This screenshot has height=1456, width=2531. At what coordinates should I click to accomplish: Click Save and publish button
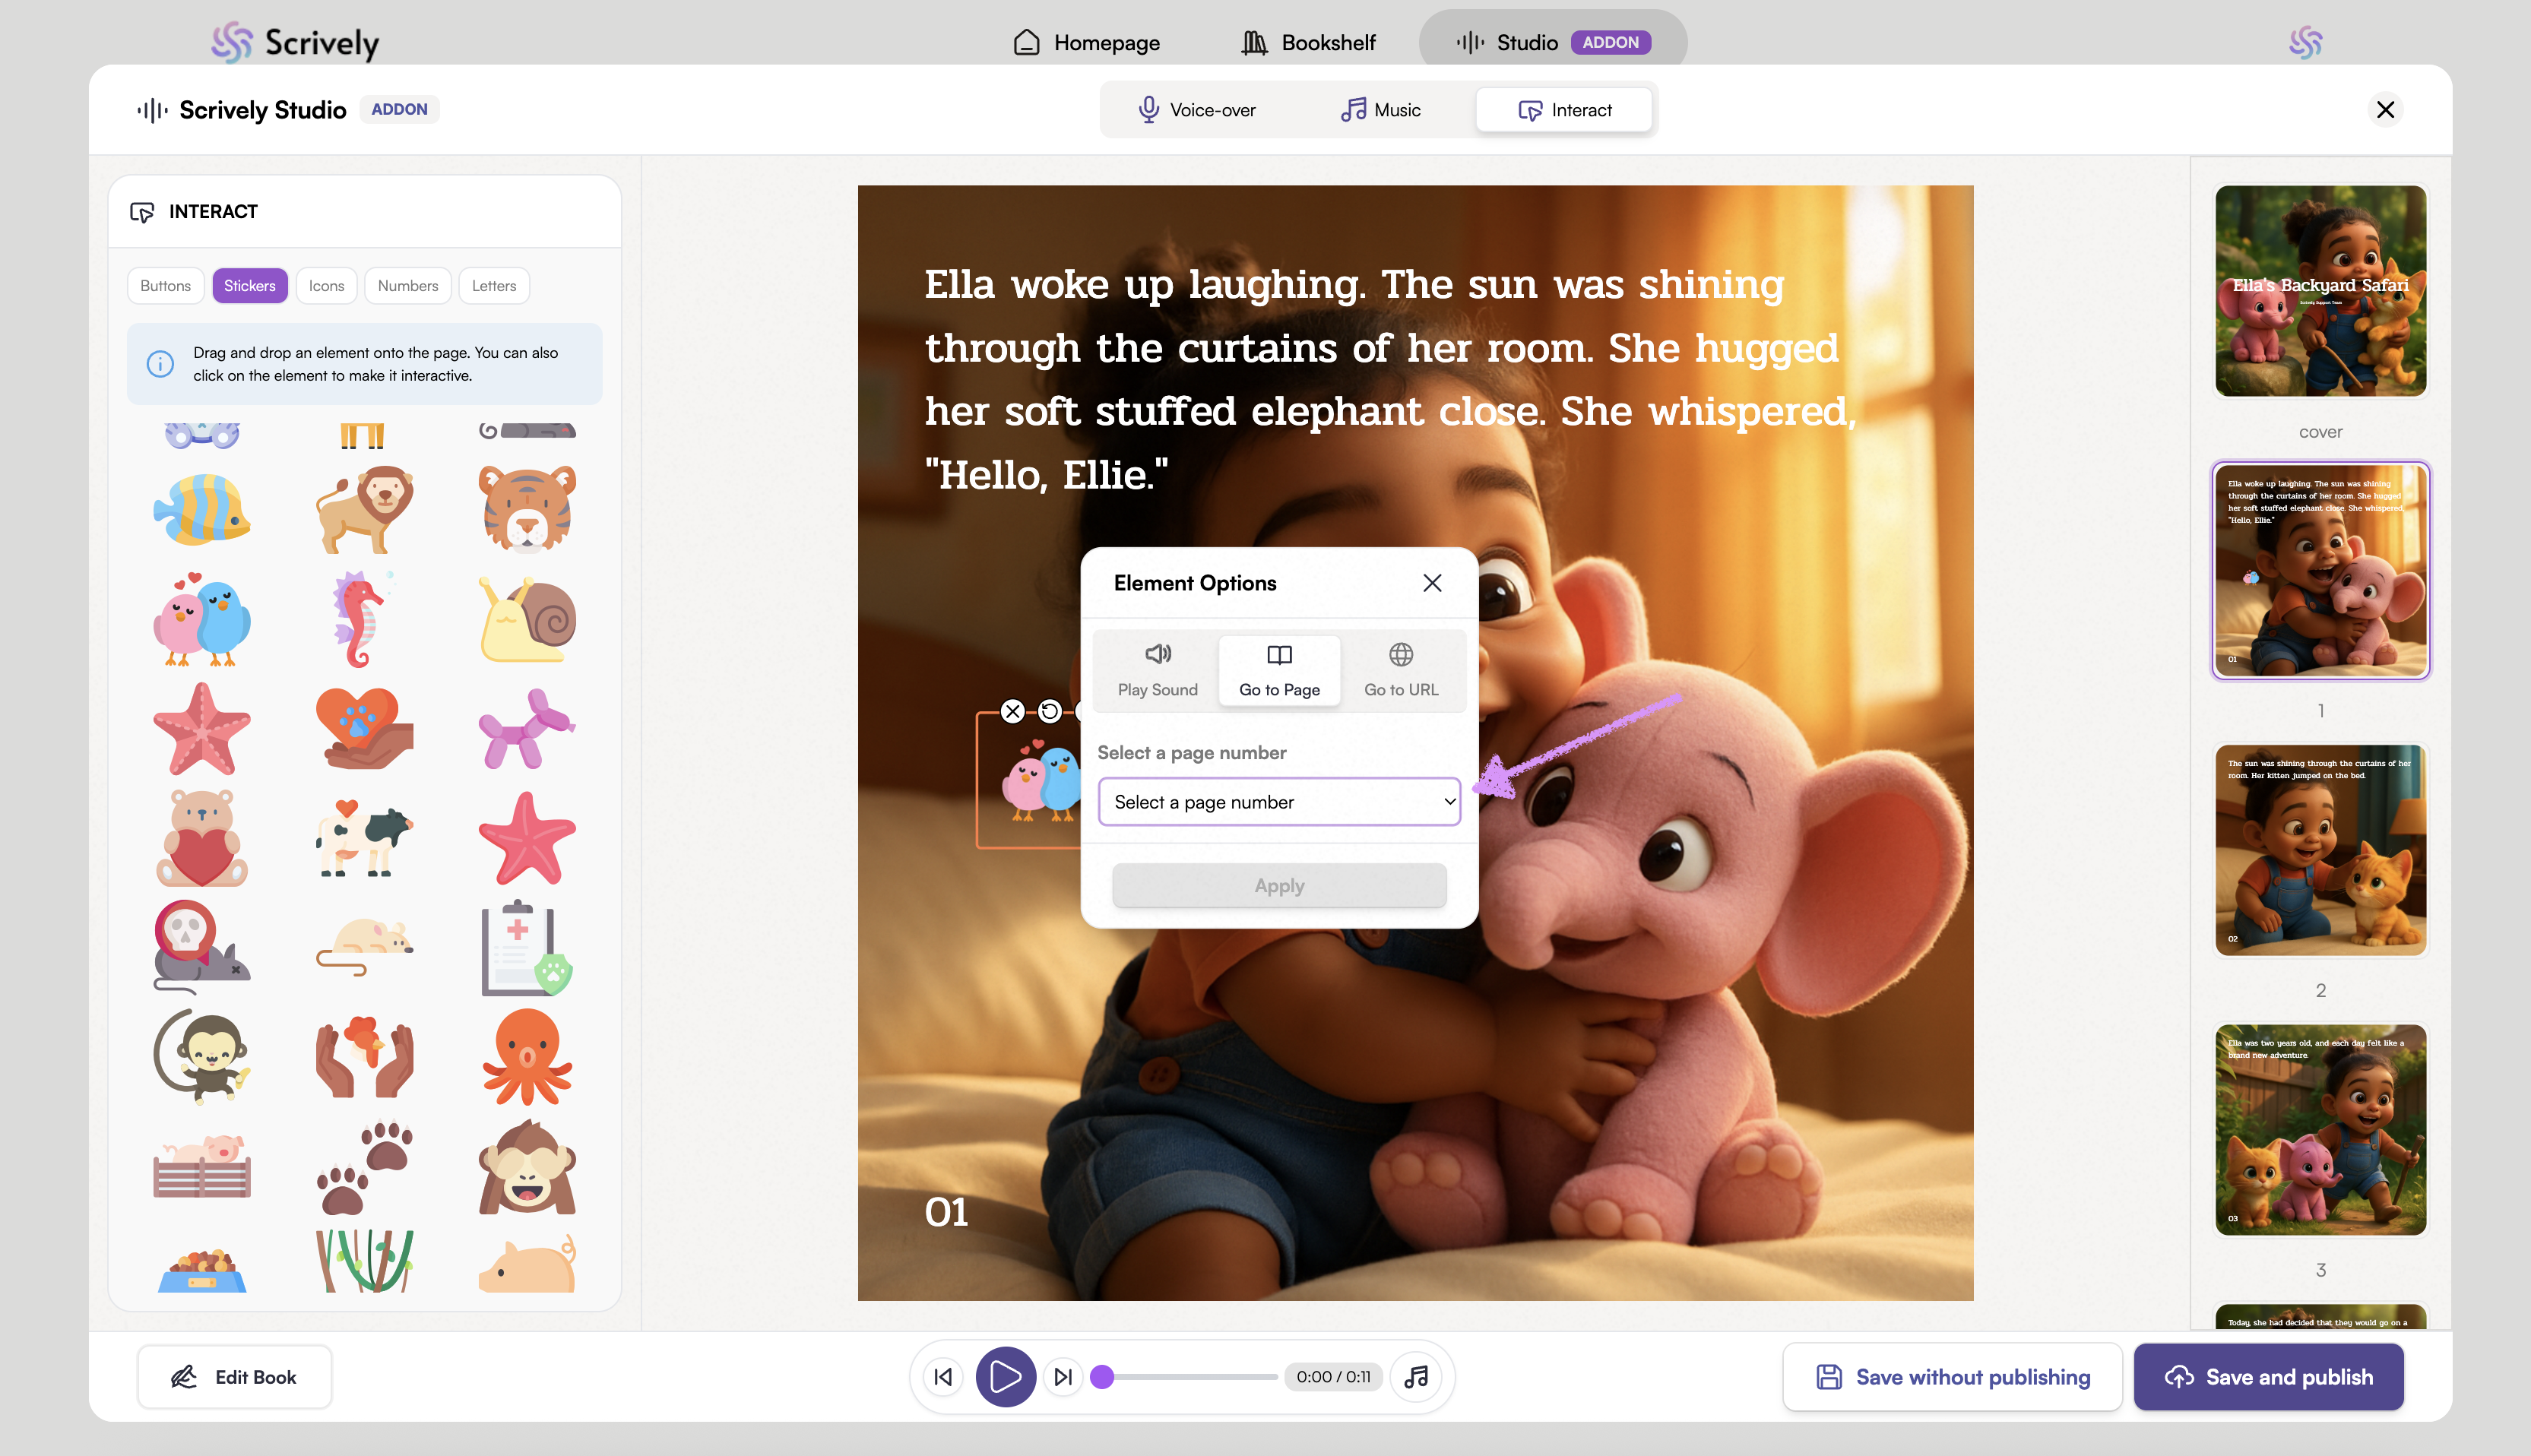pos(2268,1377)
